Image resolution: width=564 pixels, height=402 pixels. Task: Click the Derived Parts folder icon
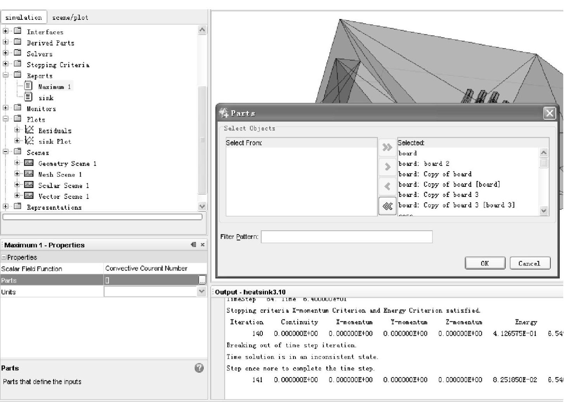coord(17,42)
